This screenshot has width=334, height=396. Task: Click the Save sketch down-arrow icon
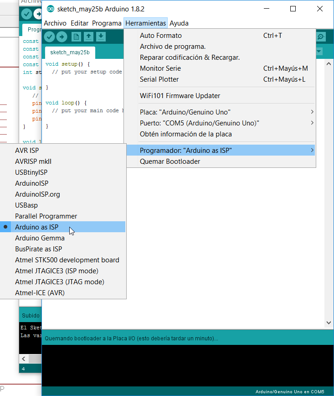click(x=101, y=37)
